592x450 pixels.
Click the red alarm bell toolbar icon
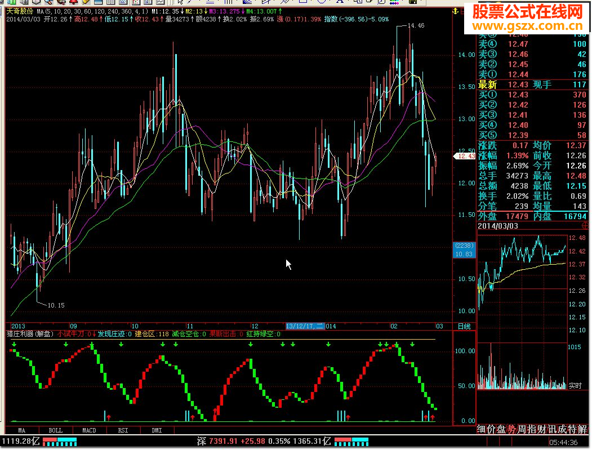pos(73,2)
